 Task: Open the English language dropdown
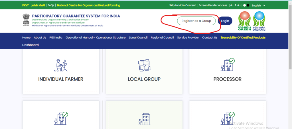click(258, 5)
